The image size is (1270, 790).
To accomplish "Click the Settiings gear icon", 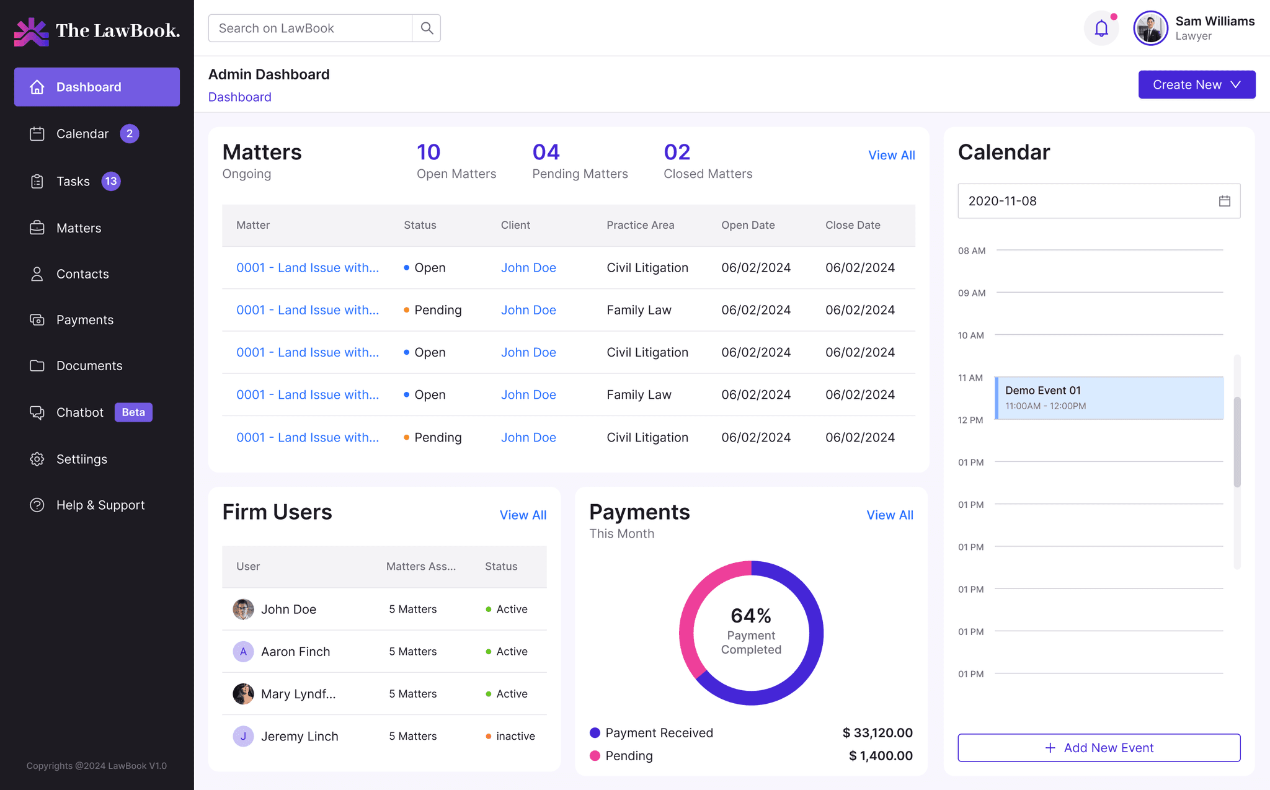I will click(37, 459).
